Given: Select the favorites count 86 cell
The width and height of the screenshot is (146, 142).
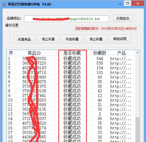Looking at the screenshot, I should 100,119.
